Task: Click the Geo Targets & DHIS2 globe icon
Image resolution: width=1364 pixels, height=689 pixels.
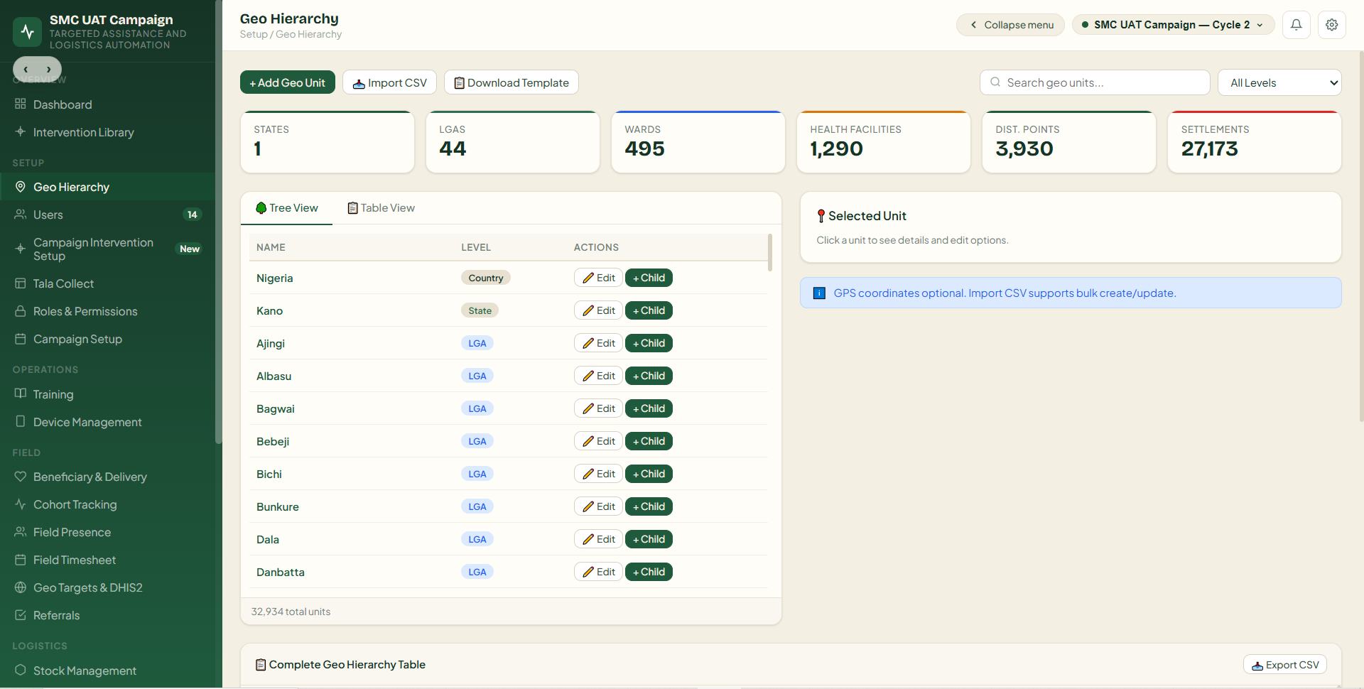Action: 20,587
